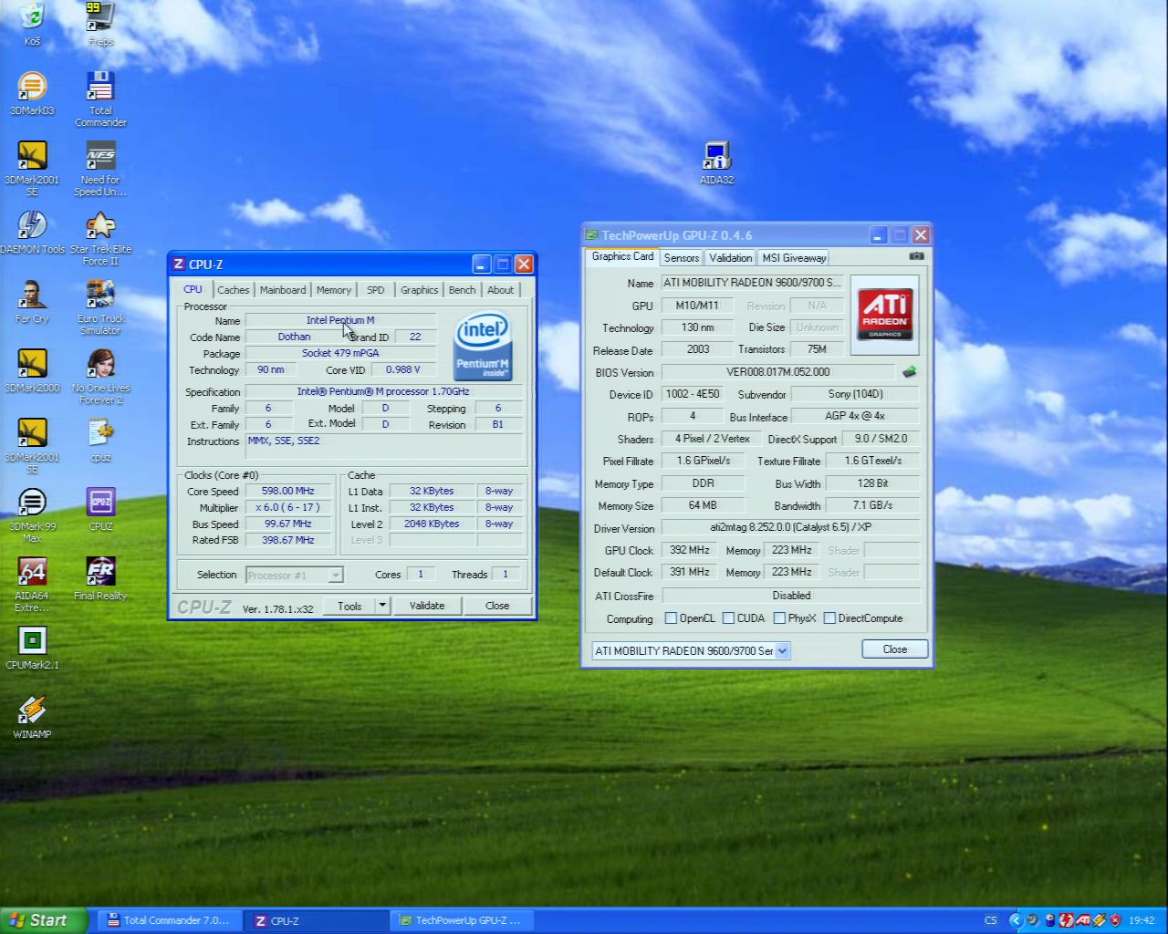The image size is (1168, 934).
Task: Click the Total Commander taskbar button
Action: coord(169,920)
